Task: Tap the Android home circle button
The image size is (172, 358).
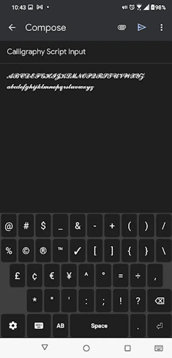Action: point(86,348)
